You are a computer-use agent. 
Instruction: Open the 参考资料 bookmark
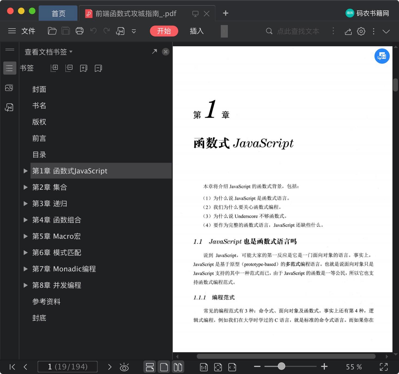(x=46, y=302)
